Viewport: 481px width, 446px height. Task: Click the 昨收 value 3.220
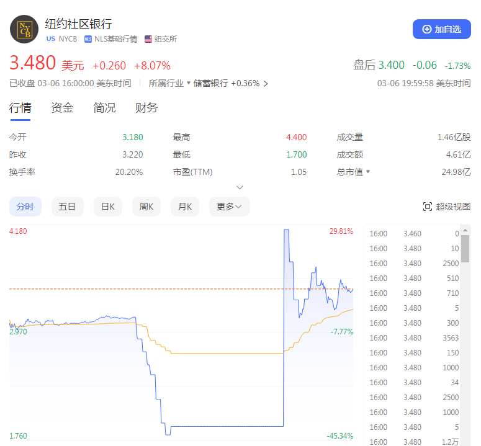133,154
